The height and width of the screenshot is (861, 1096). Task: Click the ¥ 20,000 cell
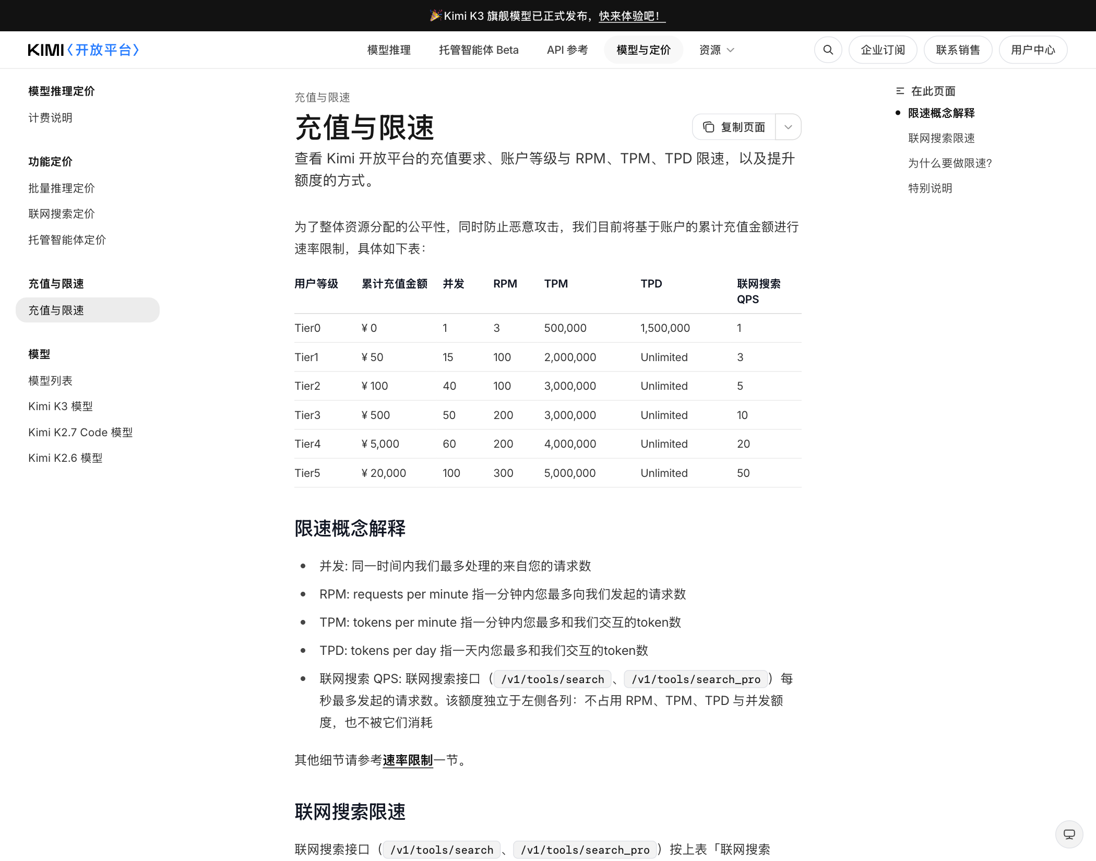pos(384,473)
